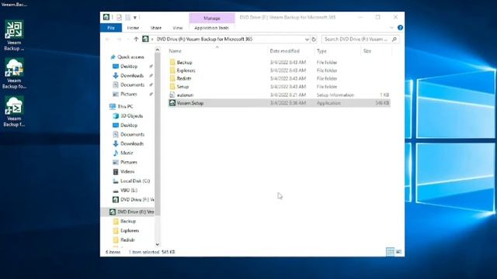Click the New folder icon in Quick Access Toolbar
This screenshot has height=279, width=497.
127,17
